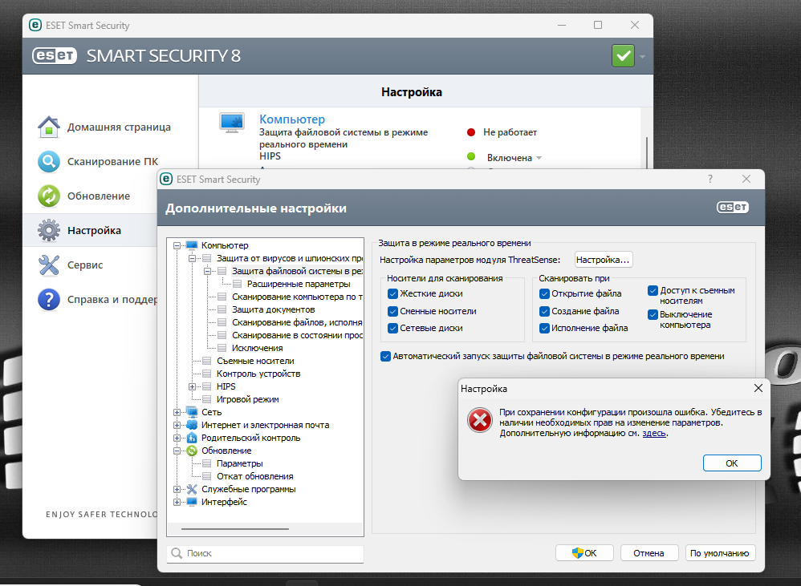Click the green protection status checkmark icon
This screenshot has width=801, height=586.
622,56
